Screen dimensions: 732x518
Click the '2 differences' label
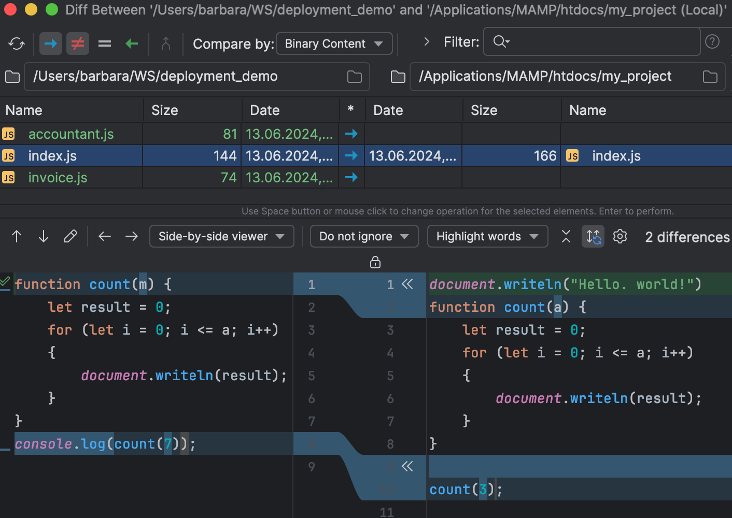(687, 237)
